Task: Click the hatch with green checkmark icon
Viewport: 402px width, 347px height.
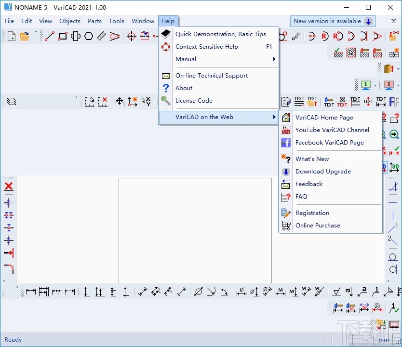Action: tap(338, 53)
